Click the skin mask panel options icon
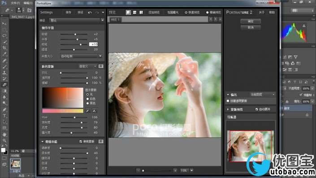316x178 pixels. (x=101, y=66)
